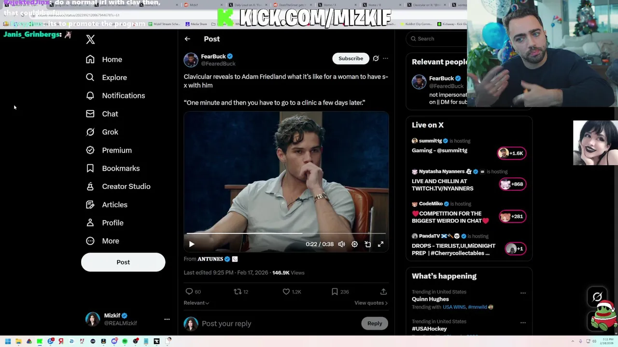This screenshot has height=347, width=618.
Task: Share the post using the share icon
Action: click(x=383, y=292)
